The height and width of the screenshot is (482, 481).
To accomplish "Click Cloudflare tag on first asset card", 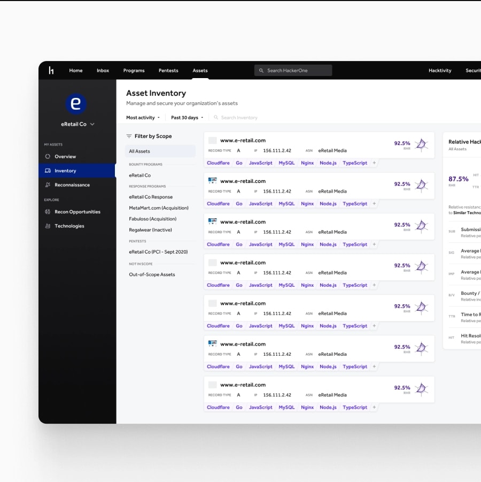I will 219,163.
